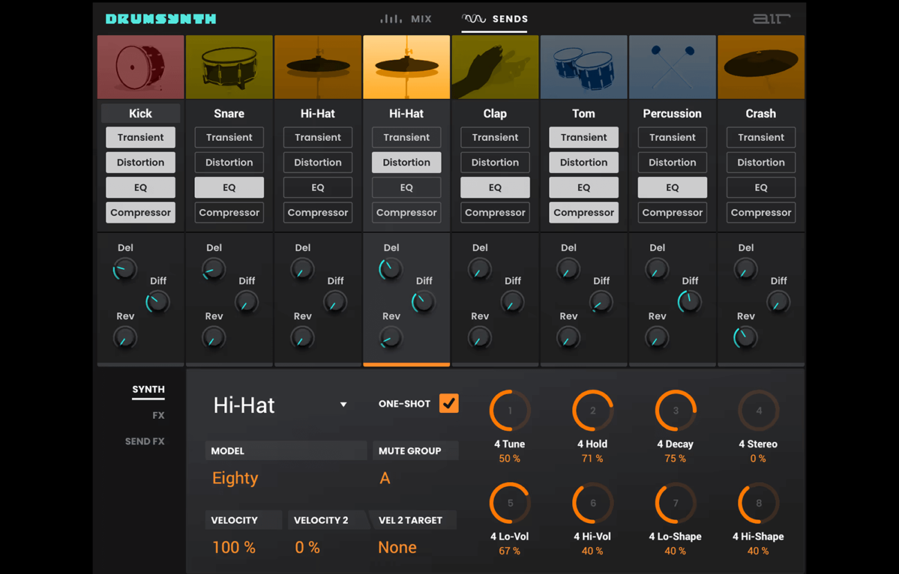The height and width of the screenshot is (574, 899).
Task: Disable Transient on the Kick channel
Action: pyautogui.click(x=140, y=137)
